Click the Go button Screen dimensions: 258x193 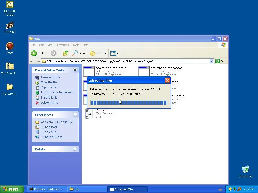(x=220, y=61)
